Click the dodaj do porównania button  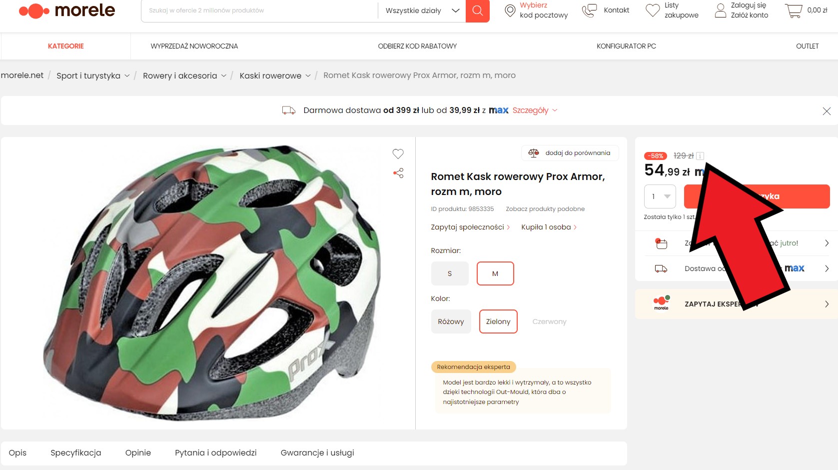coord(570,153)
